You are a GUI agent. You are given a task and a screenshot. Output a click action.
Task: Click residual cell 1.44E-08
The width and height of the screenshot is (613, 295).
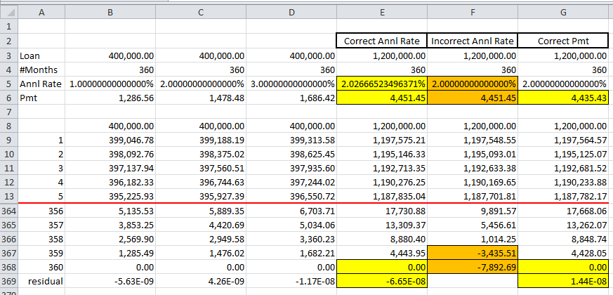coord(563,282)
